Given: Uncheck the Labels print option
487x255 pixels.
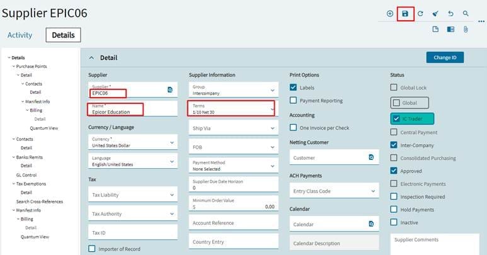Looking at the screenshot, I should 293,88.
